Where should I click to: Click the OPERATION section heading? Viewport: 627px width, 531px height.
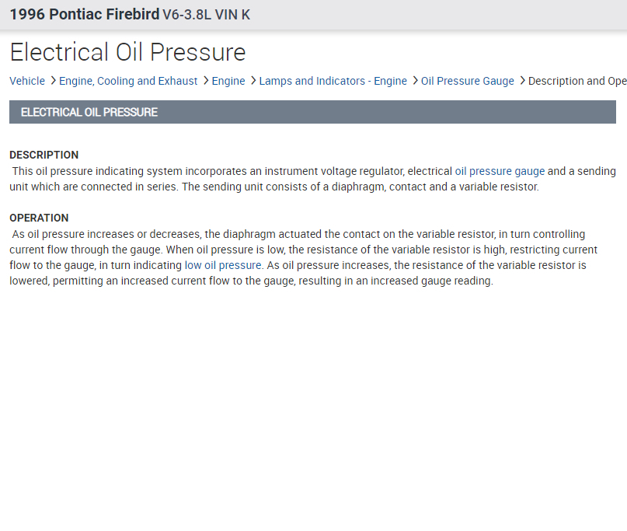click(39, 218)
